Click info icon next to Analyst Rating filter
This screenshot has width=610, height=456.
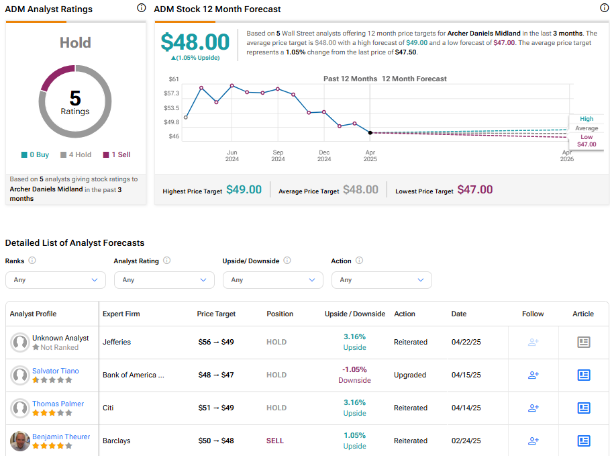point(167,260)
